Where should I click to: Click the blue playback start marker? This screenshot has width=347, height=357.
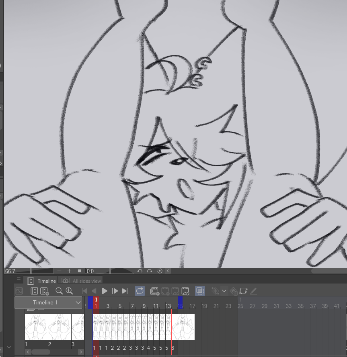(90, 302)
